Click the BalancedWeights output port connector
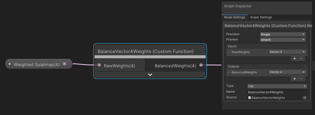Screen dimensions: 315x115 tap(201, 65)
